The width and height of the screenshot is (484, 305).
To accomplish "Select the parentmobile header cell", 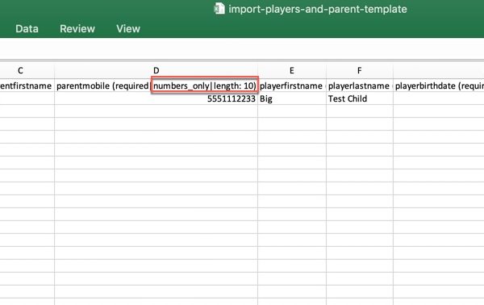I will pyautogui.click(x=156, y=86).
